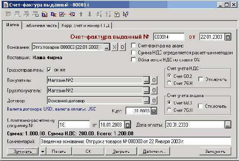The image size is (239, 161).
Task: Click supplier name Наша фирма
Action: (47, 57)
